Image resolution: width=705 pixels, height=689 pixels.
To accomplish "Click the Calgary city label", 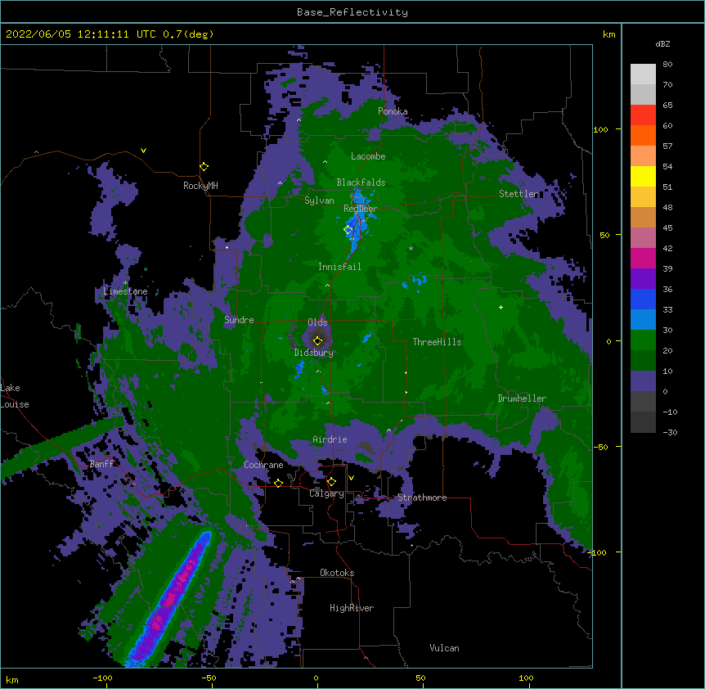I will pos(326,493).
